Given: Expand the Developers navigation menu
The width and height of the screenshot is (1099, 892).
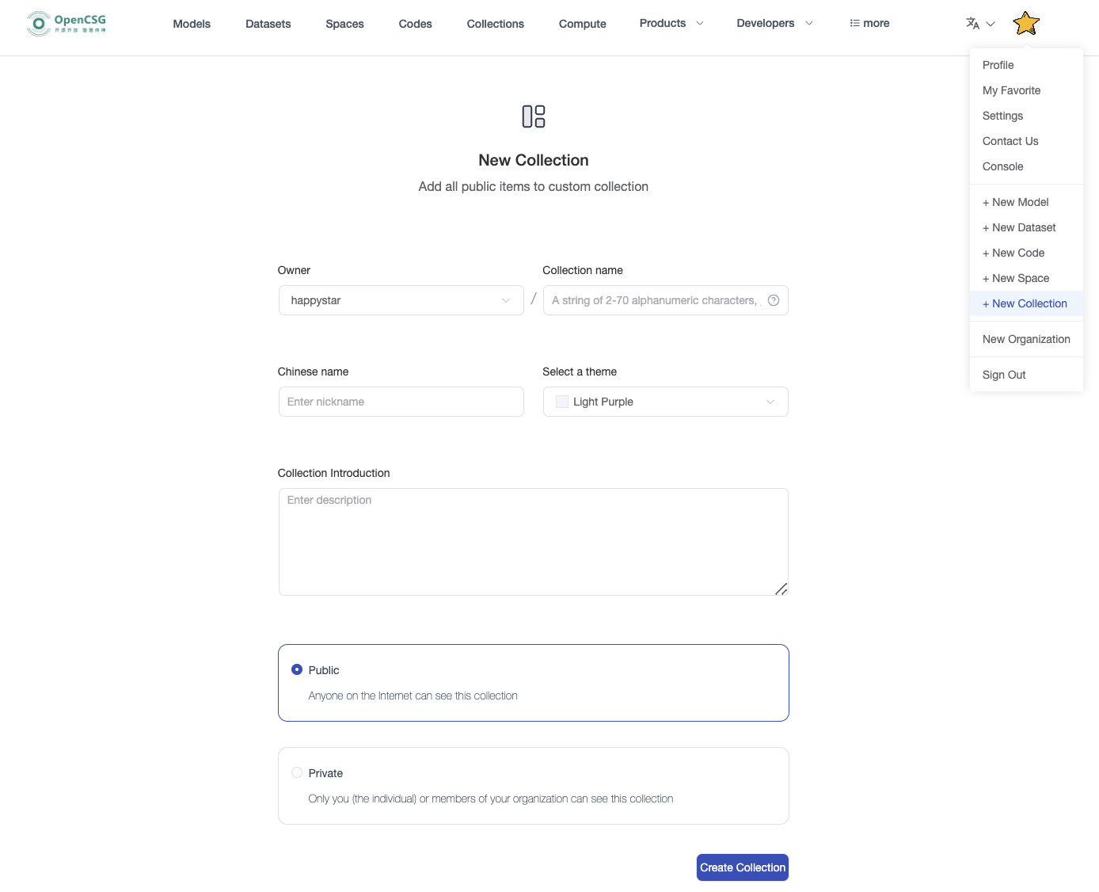Looking at the screenshot, I should 774,24.
